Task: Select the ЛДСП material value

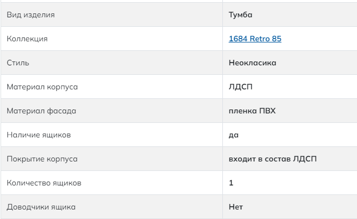Action: [x=241, y=87]
